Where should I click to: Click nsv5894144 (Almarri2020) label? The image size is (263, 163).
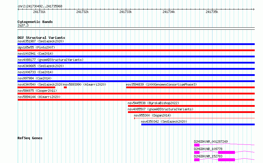(39, 97)
